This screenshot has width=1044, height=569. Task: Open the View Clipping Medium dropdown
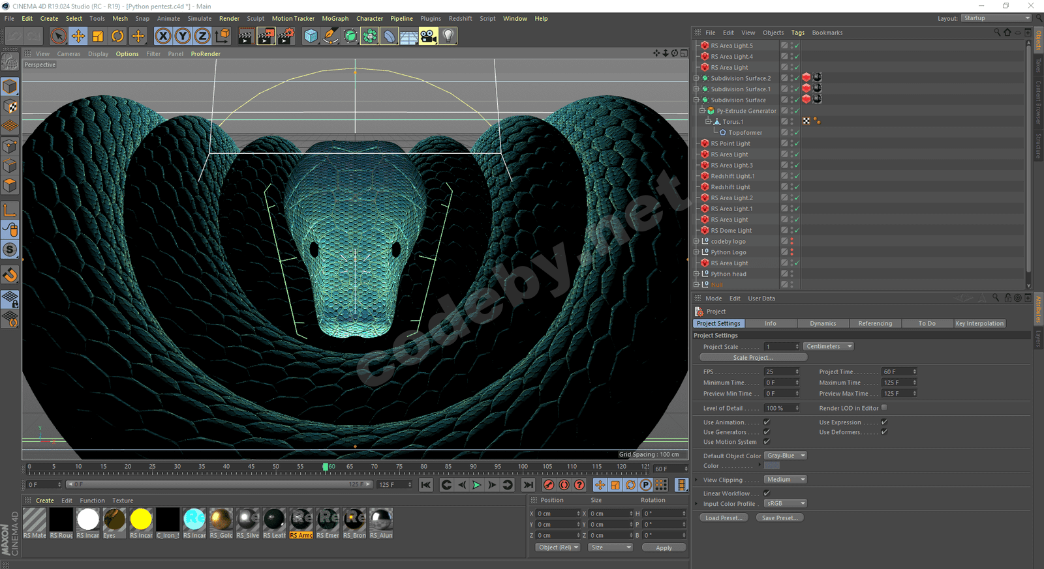point(786,480)
